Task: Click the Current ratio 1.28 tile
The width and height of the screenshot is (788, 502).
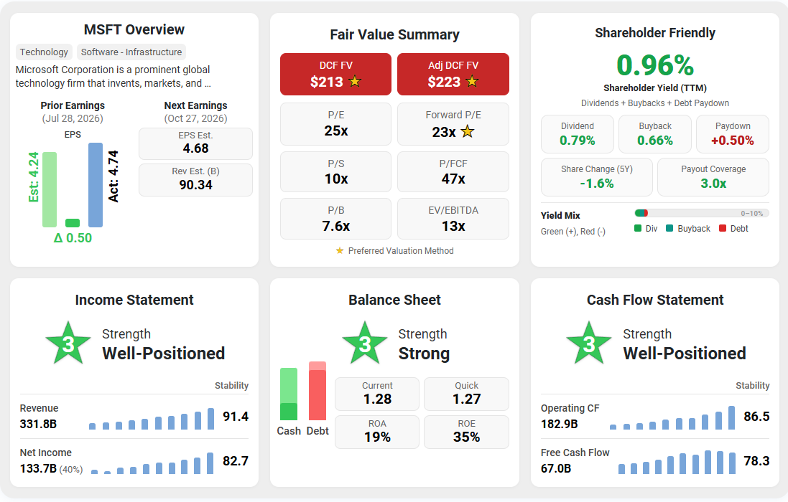Action: click(377, 394)
